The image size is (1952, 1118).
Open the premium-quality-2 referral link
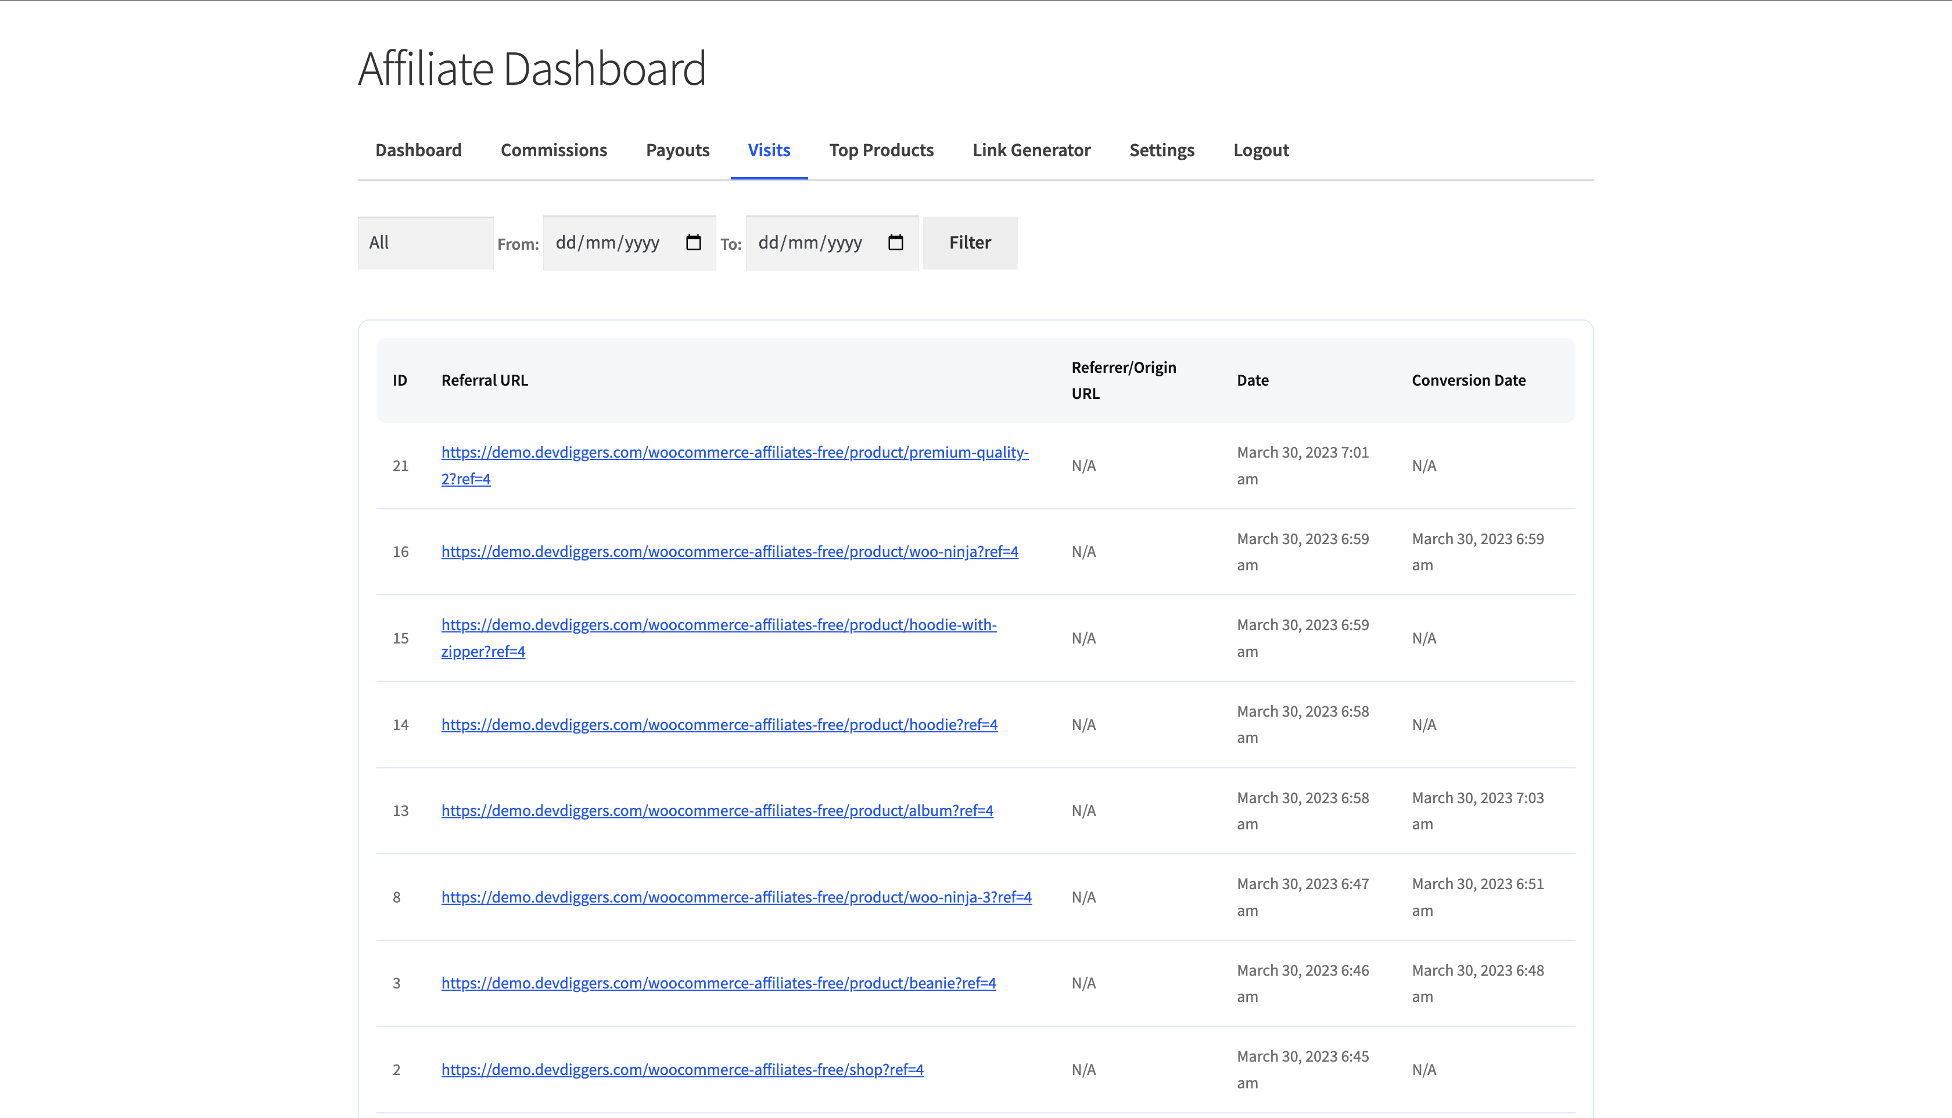coord(734,465)
